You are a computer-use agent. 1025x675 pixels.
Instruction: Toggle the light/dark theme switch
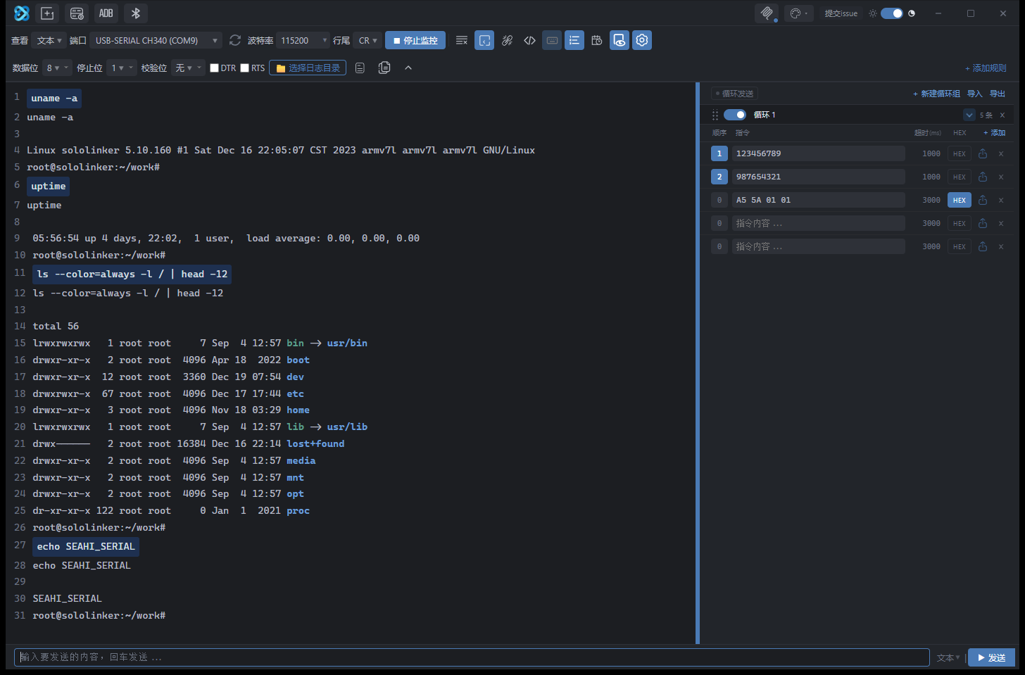pyautogui.click(x=892, y=13)
